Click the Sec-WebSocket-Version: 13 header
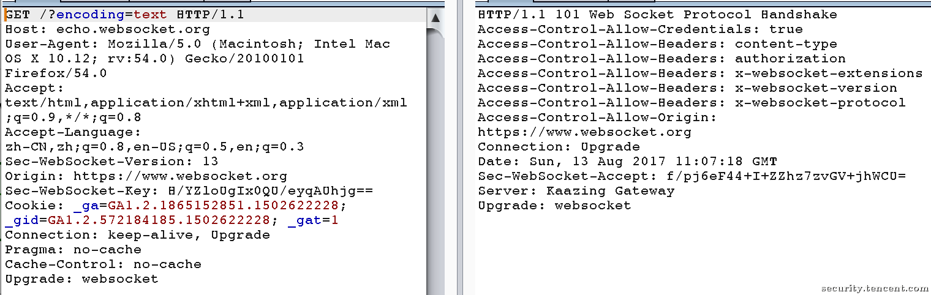The width and height of the screenshot is (931, 295). click(111, 162)
